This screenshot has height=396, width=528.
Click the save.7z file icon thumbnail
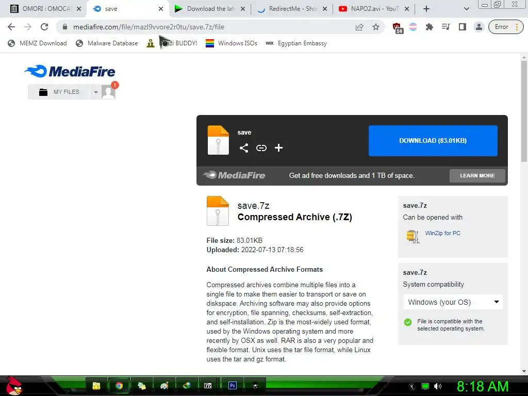click(x=218, y=211)
